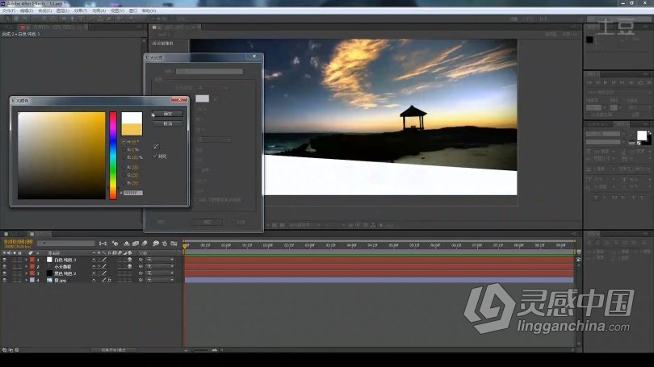Image resolution: width=654 pixels, height=367 pixels.
Task: Click the play button in Preview panel
Action: pos(606,82)
